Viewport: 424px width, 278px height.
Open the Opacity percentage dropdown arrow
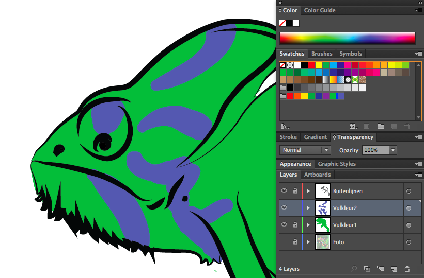point(393,150)
